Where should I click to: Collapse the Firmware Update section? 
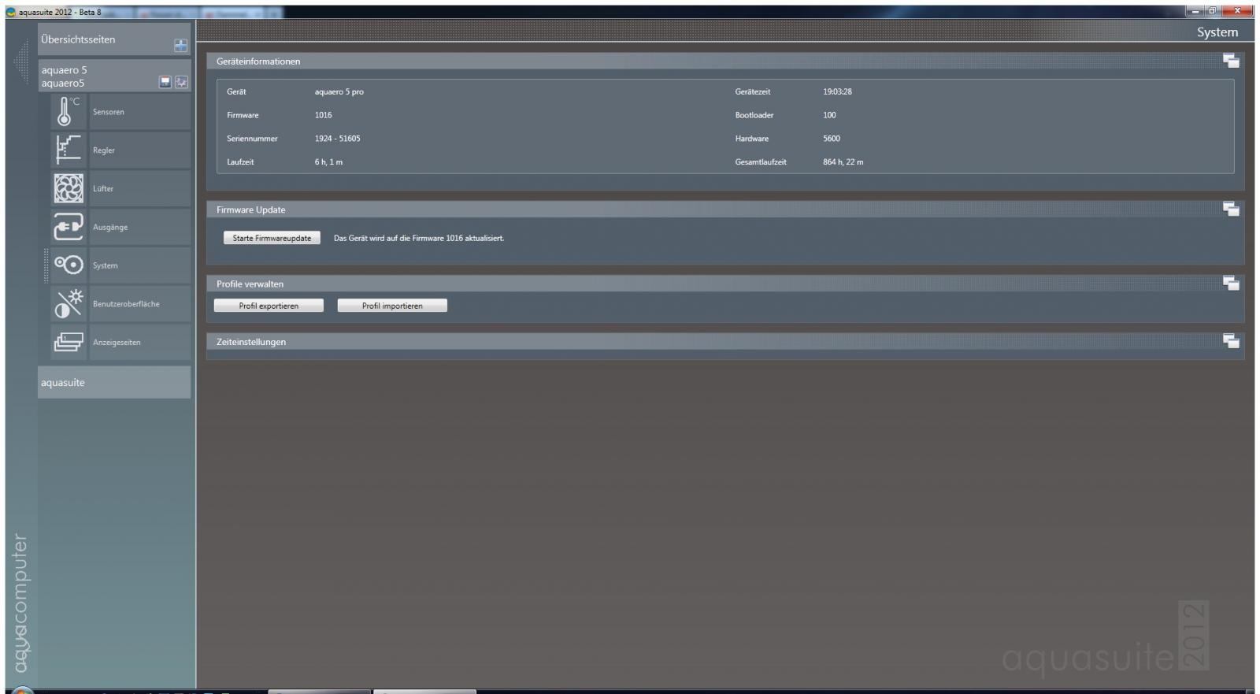[x=1231, y=209]
